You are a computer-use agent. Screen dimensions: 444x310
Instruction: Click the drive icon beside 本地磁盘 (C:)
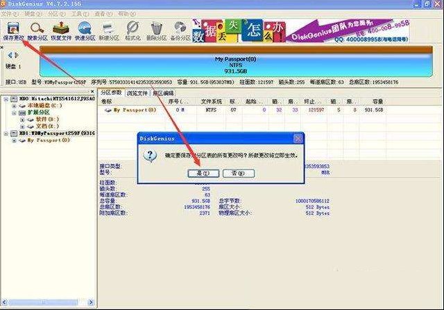[22, 106]
